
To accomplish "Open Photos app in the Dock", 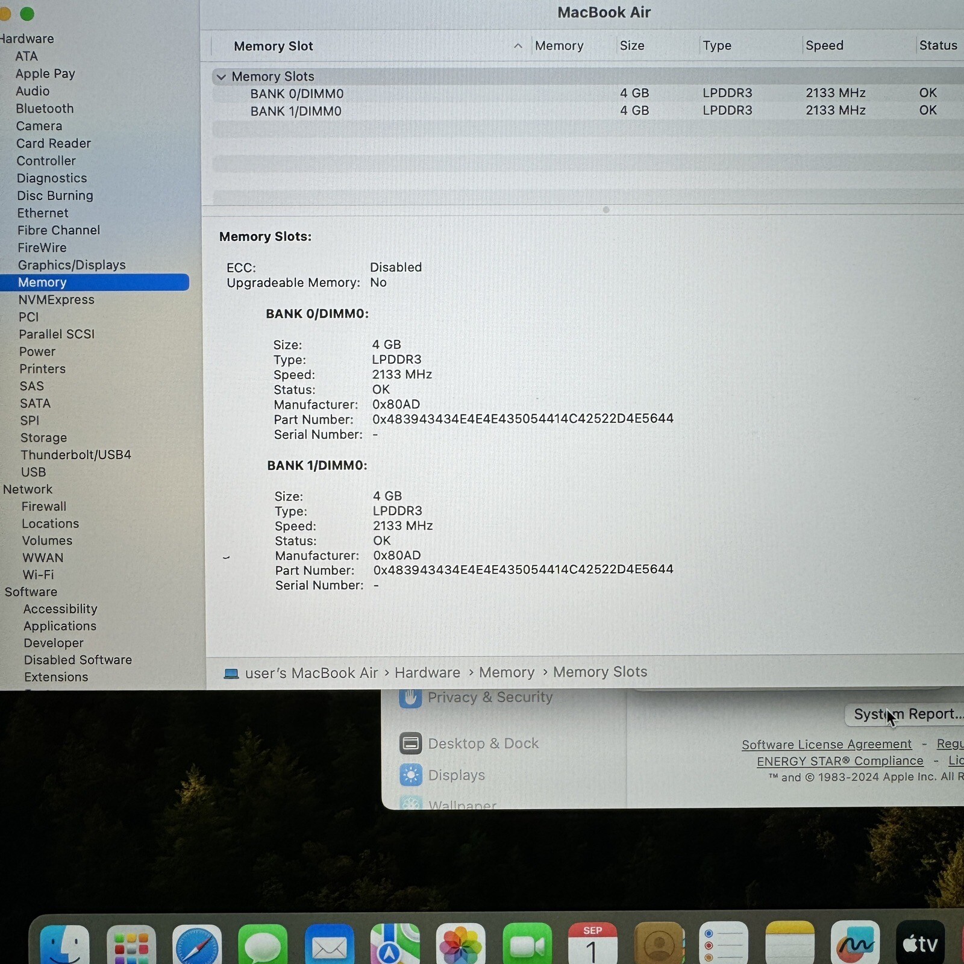I will [x=461, y=944].
